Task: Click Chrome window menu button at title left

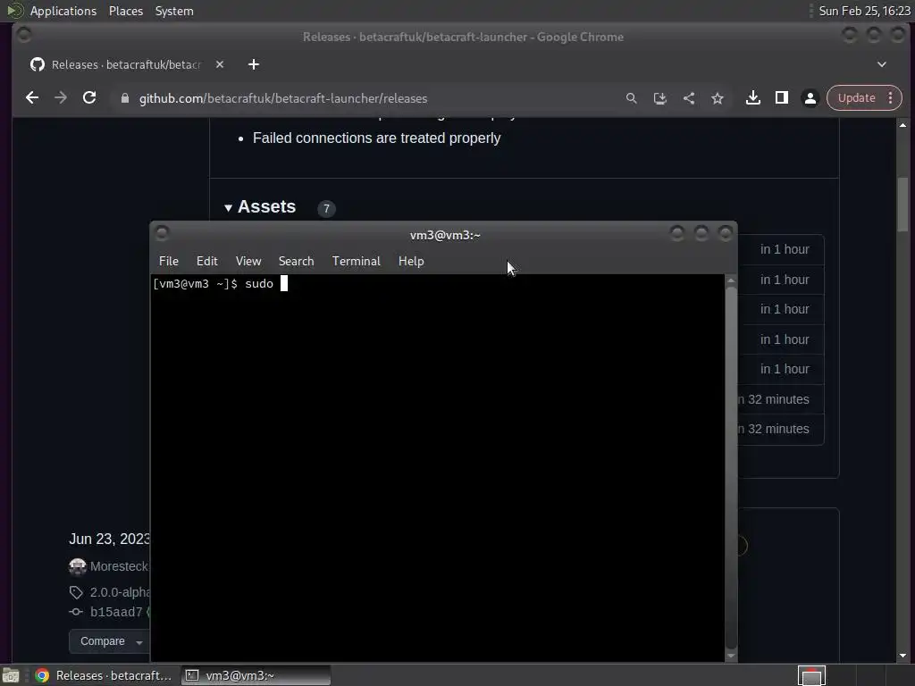Action: [24, 36]
